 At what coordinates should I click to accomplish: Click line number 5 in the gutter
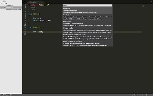click(x=25, y=14)
